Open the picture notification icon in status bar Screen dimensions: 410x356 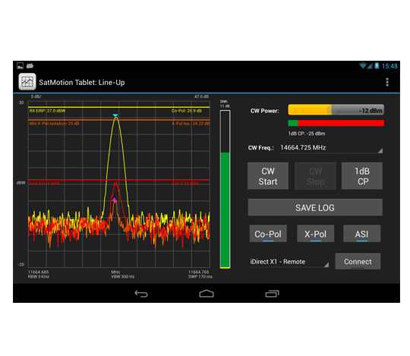(20, 65)
